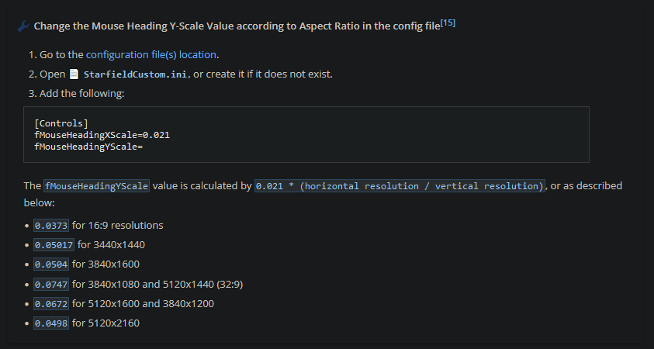654x349 pixels.
Task: Select the 0.0747 value for 32:9
Action: pos(51,285)
